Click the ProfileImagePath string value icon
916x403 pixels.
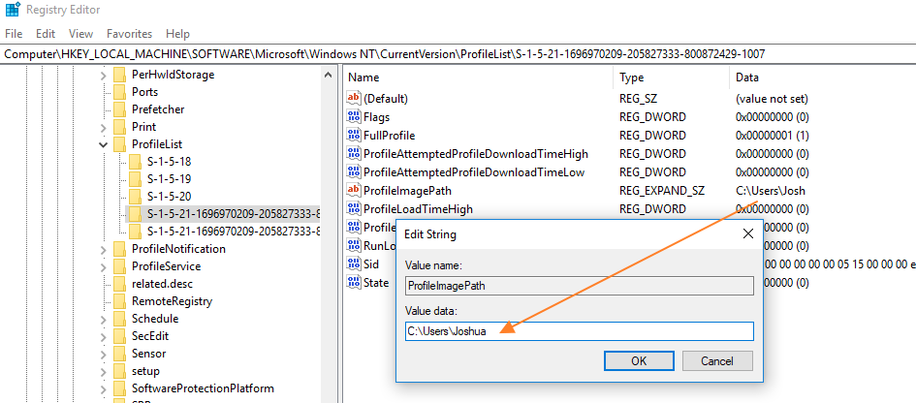[354, 190]
